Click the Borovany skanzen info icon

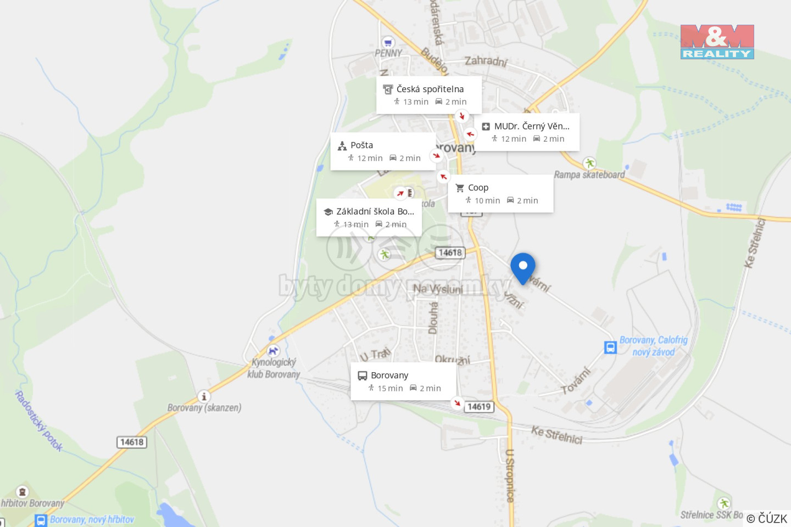coord(204,396)
